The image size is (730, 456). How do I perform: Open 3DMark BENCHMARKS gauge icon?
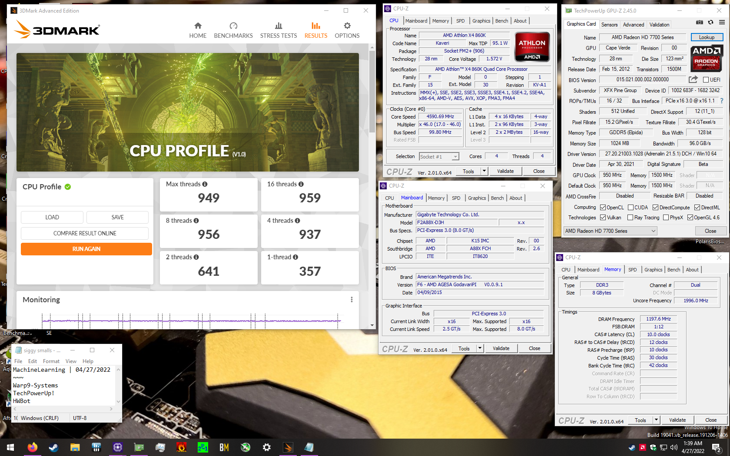click(233, 26)
